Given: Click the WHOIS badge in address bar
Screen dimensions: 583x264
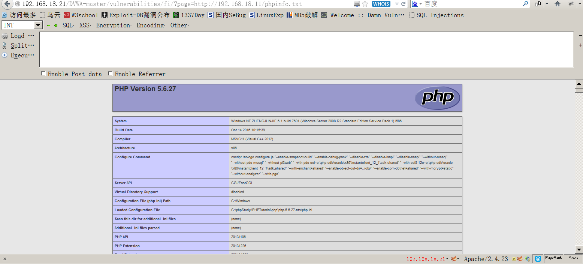Looking at the screenshot, I should click(381, 4).
